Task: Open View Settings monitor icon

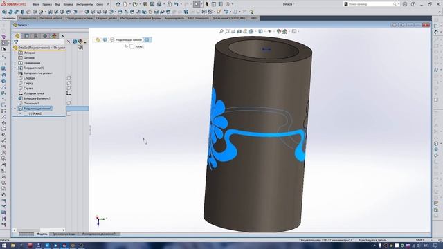Action: (294, 31)
